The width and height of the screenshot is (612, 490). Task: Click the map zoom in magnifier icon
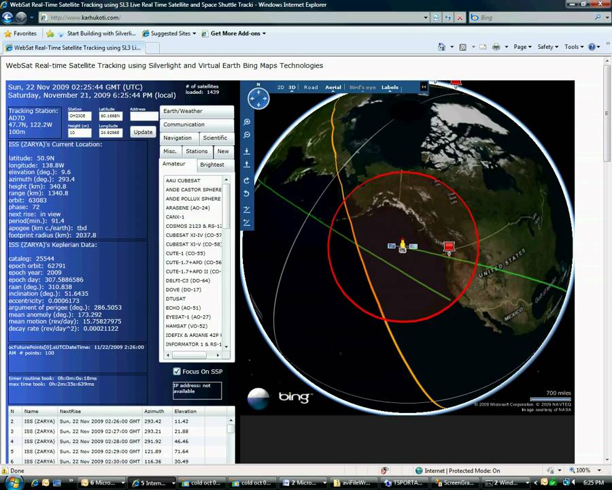click(247, 122)
